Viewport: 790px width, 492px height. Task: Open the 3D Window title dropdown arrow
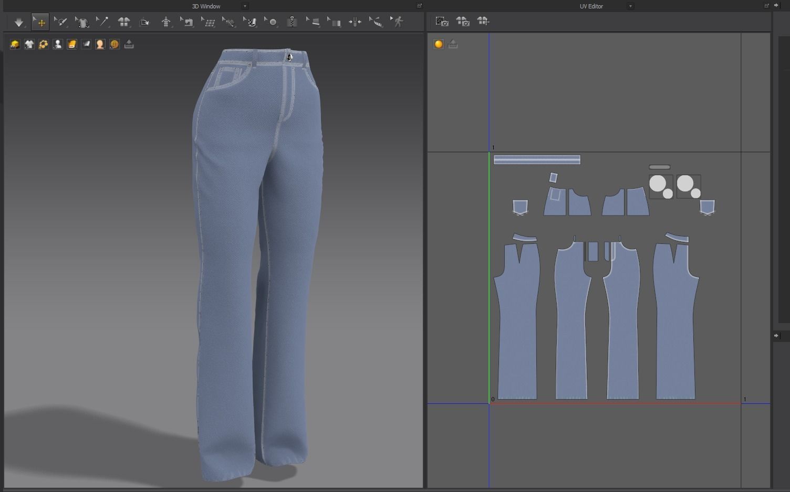[245, 6]
